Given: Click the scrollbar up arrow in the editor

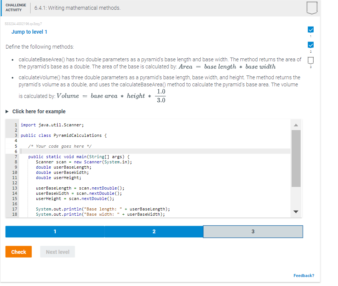Looking at the screenshot, I should click(x=296, y=126).
